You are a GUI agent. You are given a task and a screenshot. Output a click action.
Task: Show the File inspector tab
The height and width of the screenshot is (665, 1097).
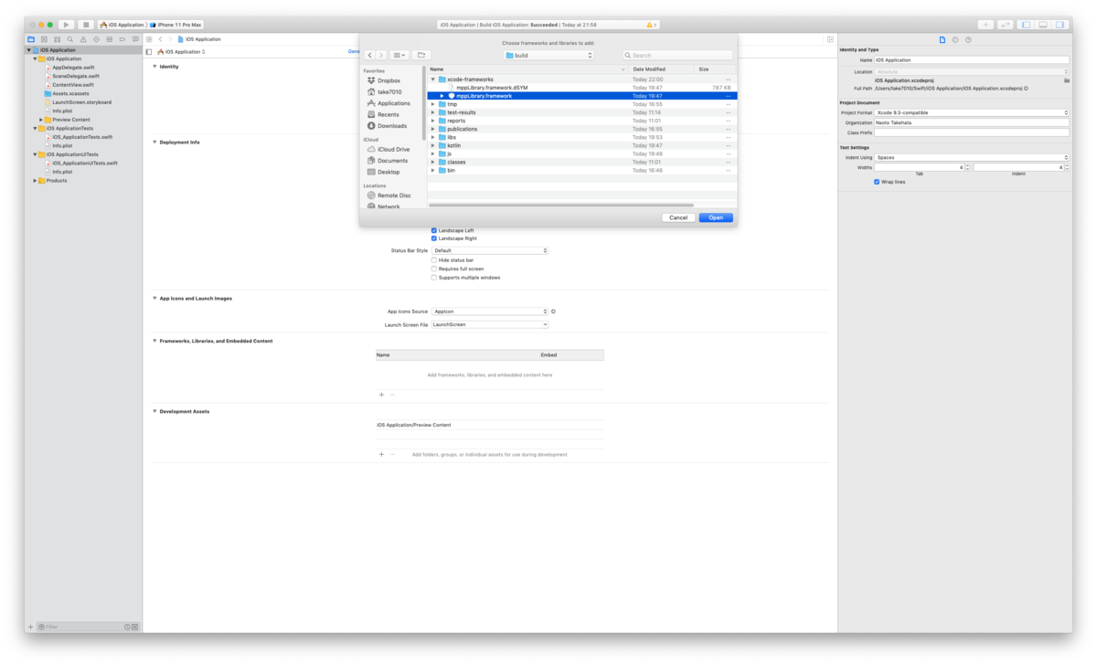click(x=943, y=40)
